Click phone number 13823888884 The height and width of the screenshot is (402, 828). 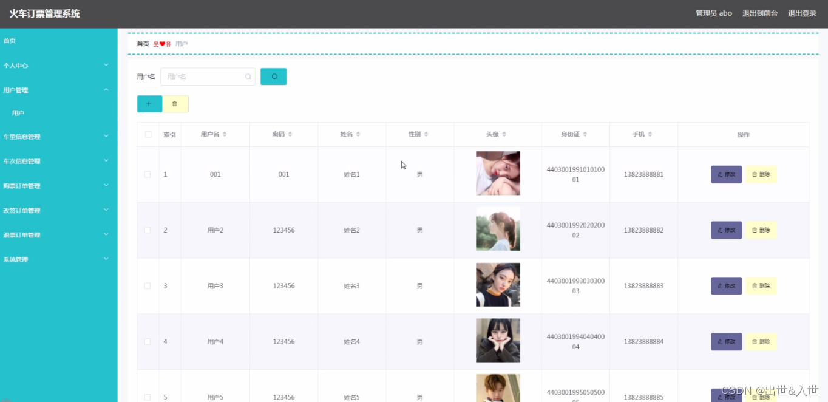pos(643,342)
